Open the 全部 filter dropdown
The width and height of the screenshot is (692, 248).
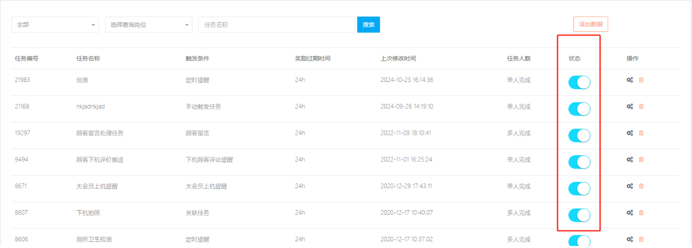[55, 25]
